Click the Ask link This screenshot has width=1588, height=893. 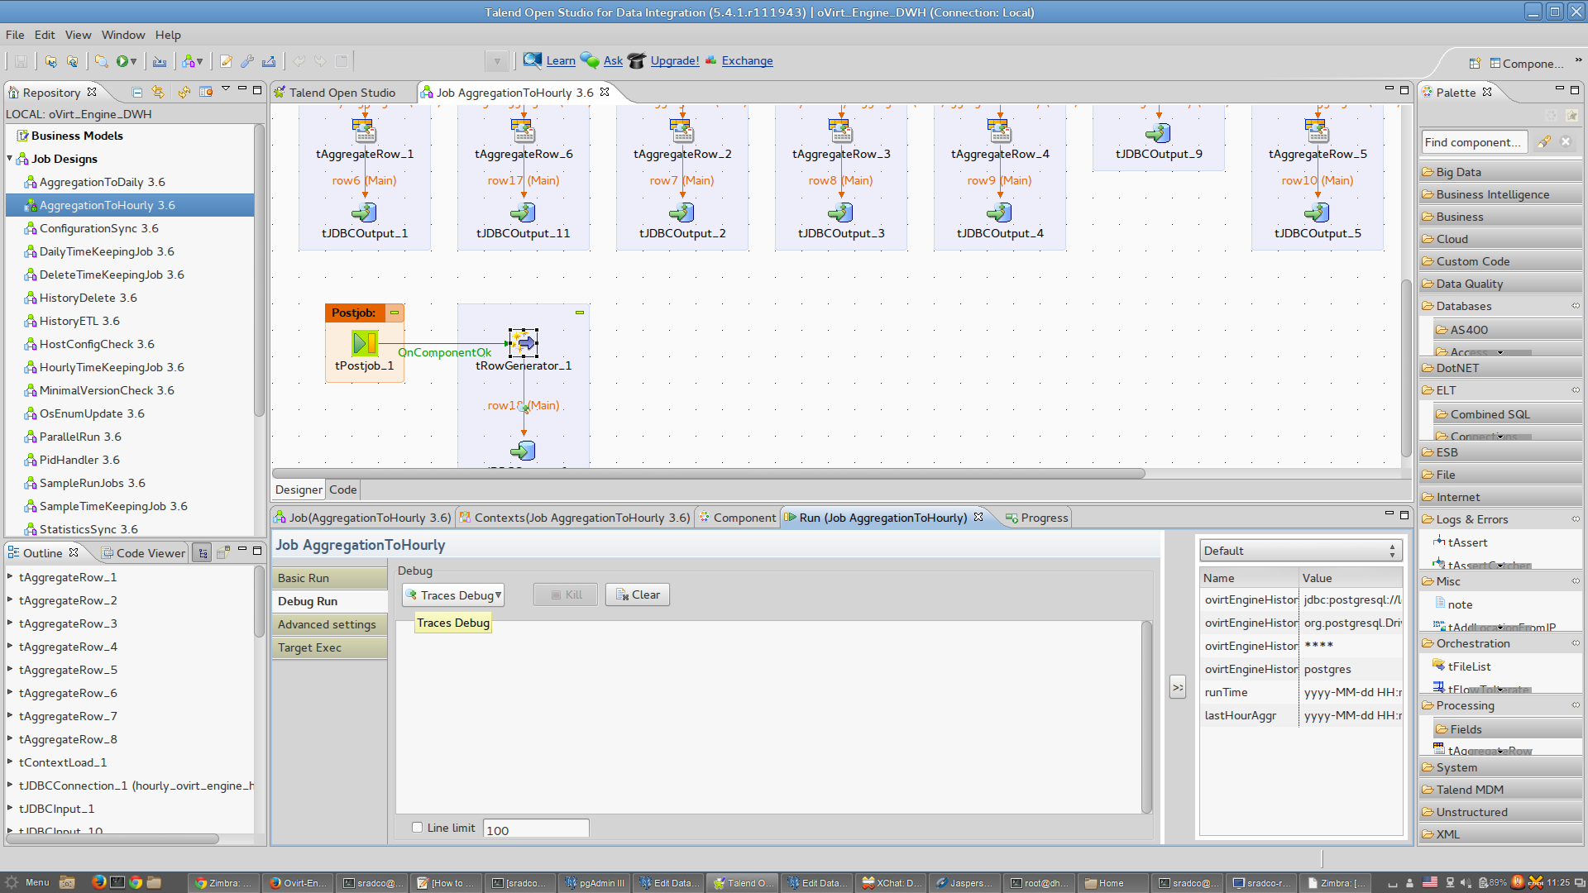point(613,61)
